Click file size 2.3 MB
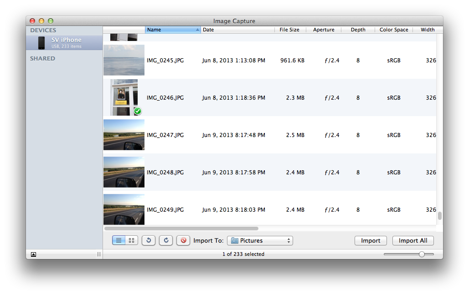This screenshot has width=469, height=295. click(295, 98)
